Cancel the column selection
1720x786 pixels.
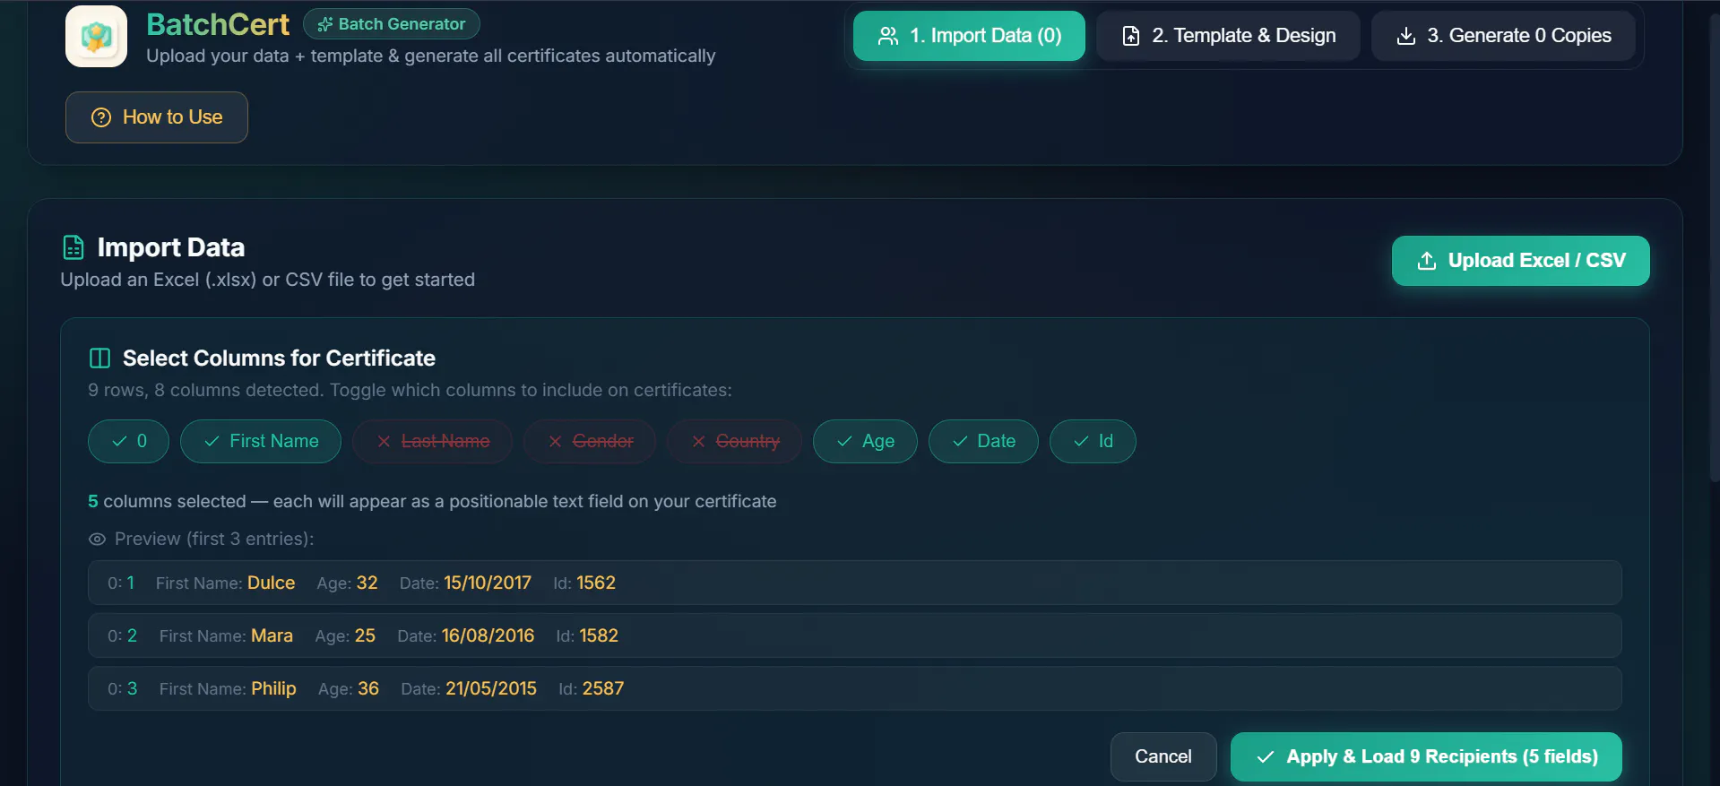click(x=1163, y=756)
